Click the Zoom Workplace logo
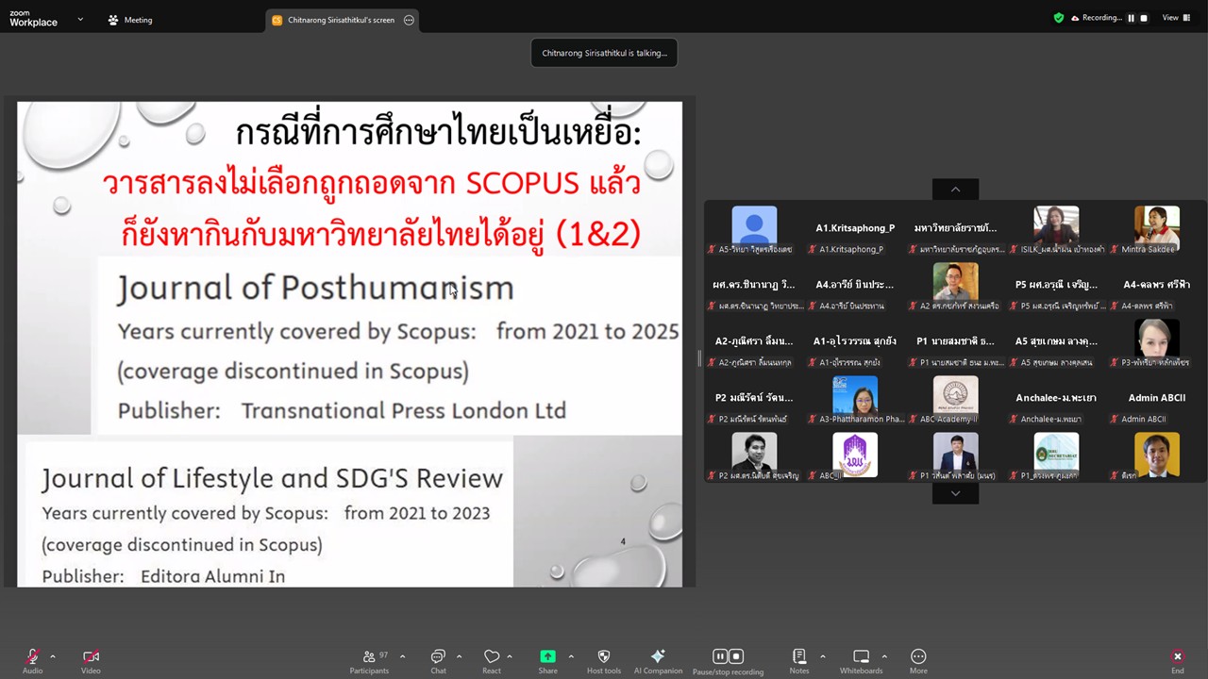This screenshot has width=1208, height=679. [x=34, y=19]
